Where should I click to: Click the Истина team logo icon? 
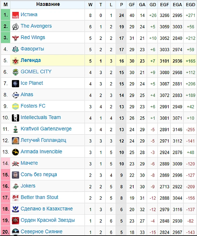(x=15, y=15)
